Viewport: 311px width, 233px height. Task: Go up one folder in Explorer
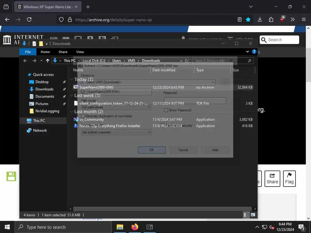pyautogui.click(x=48, y=61)
